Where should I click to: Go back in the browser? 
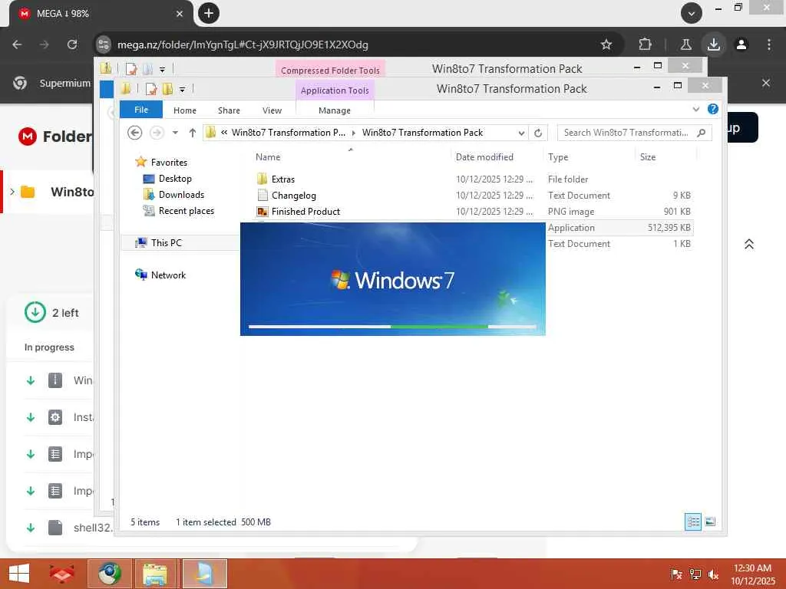coord(17,44)
